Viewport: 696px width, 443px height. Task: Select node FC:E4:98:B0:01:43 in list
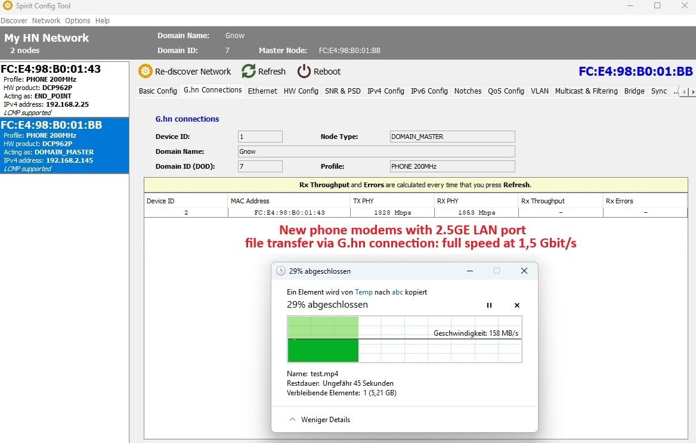click(65, 89)
